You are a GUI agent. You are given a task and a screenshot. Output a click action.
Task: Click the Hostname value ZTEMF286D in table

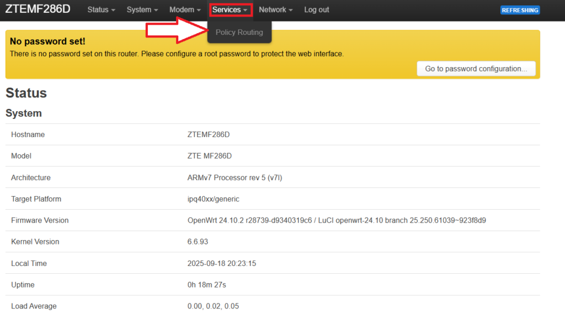tap(208, 134)
